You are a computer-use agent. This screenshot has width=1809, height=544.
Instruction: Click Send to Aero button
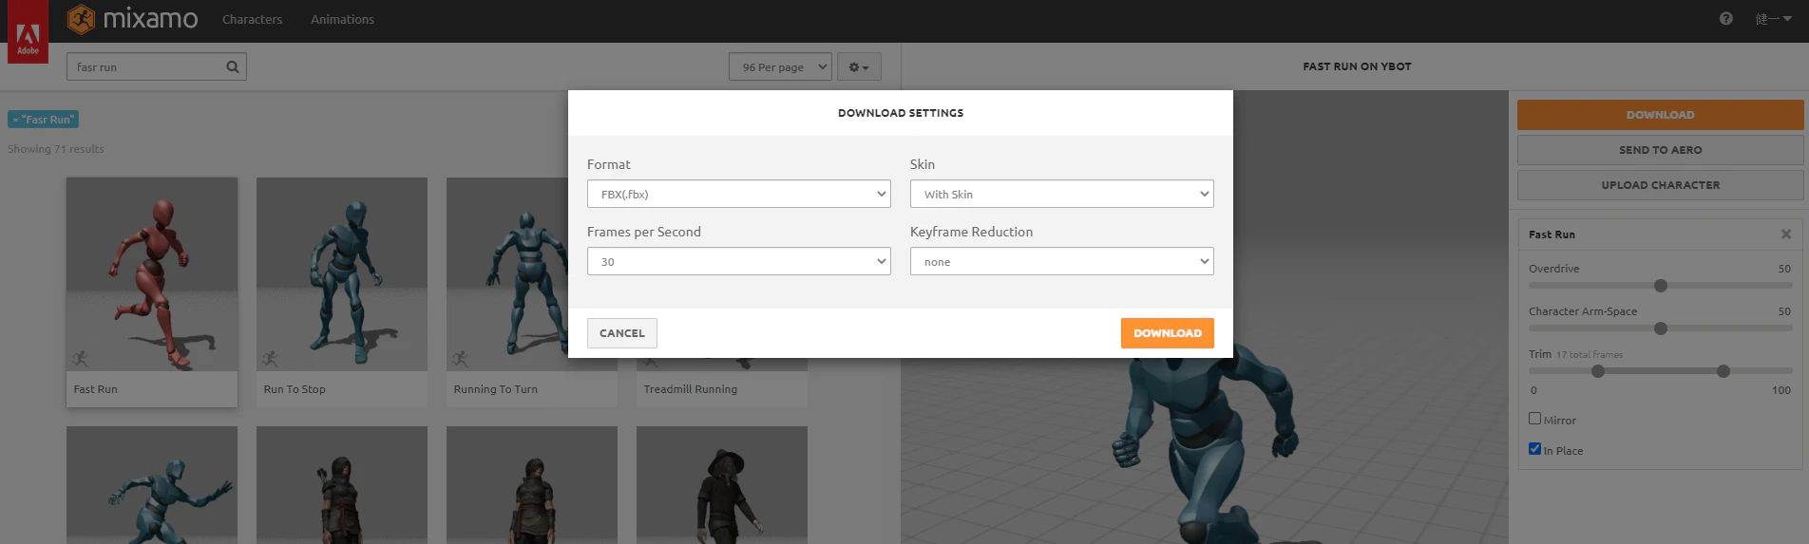click(1660, 150)
